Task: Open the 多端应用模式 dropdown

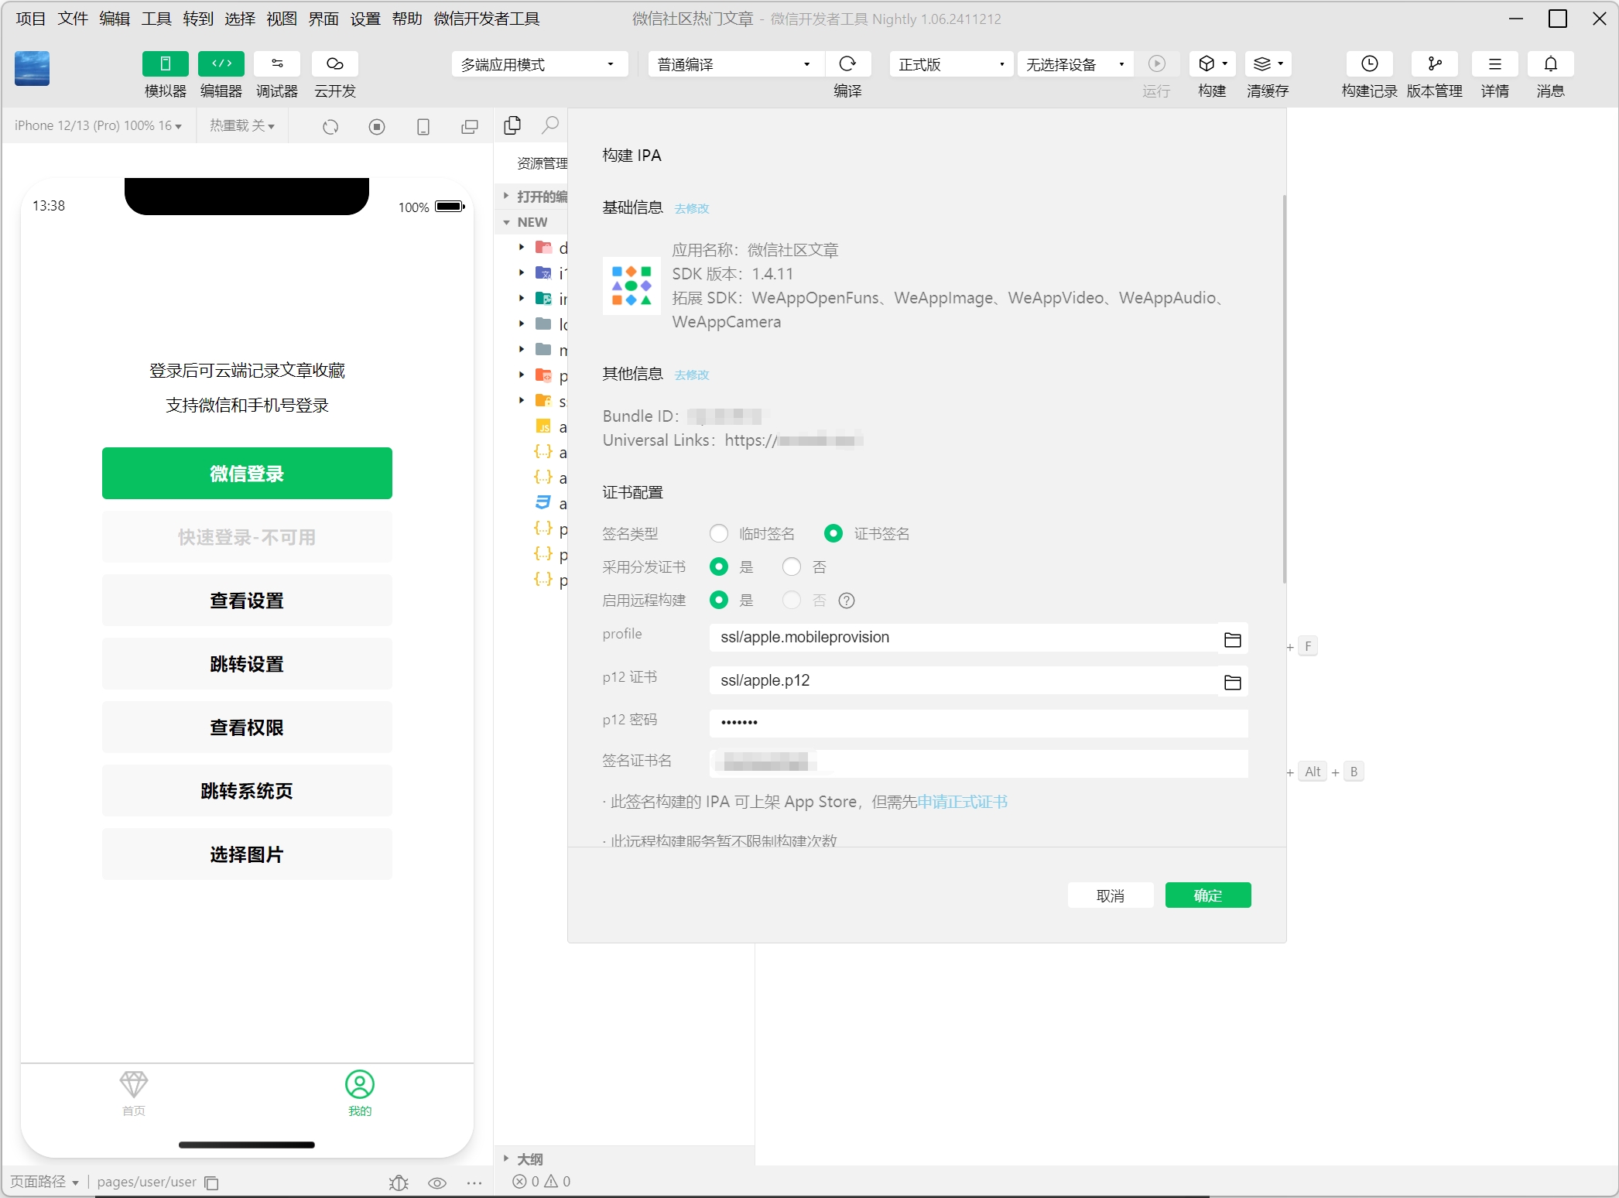Action: point(539,64)
